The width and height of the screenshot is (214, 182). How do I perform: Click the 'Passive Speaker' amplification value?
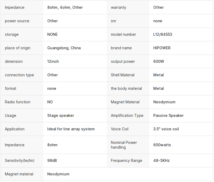(x=168, y=116)
